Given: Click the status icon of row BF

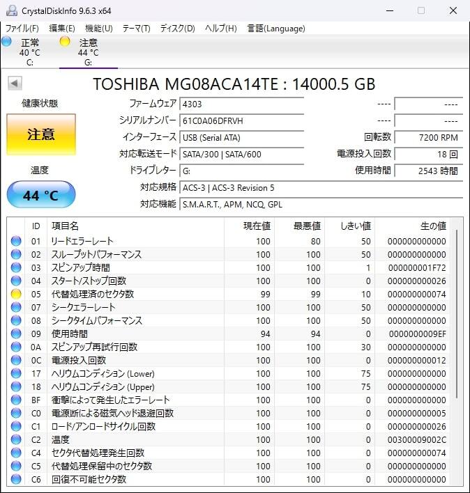Looking at the screenshot, I should click(x=16, y=400).
